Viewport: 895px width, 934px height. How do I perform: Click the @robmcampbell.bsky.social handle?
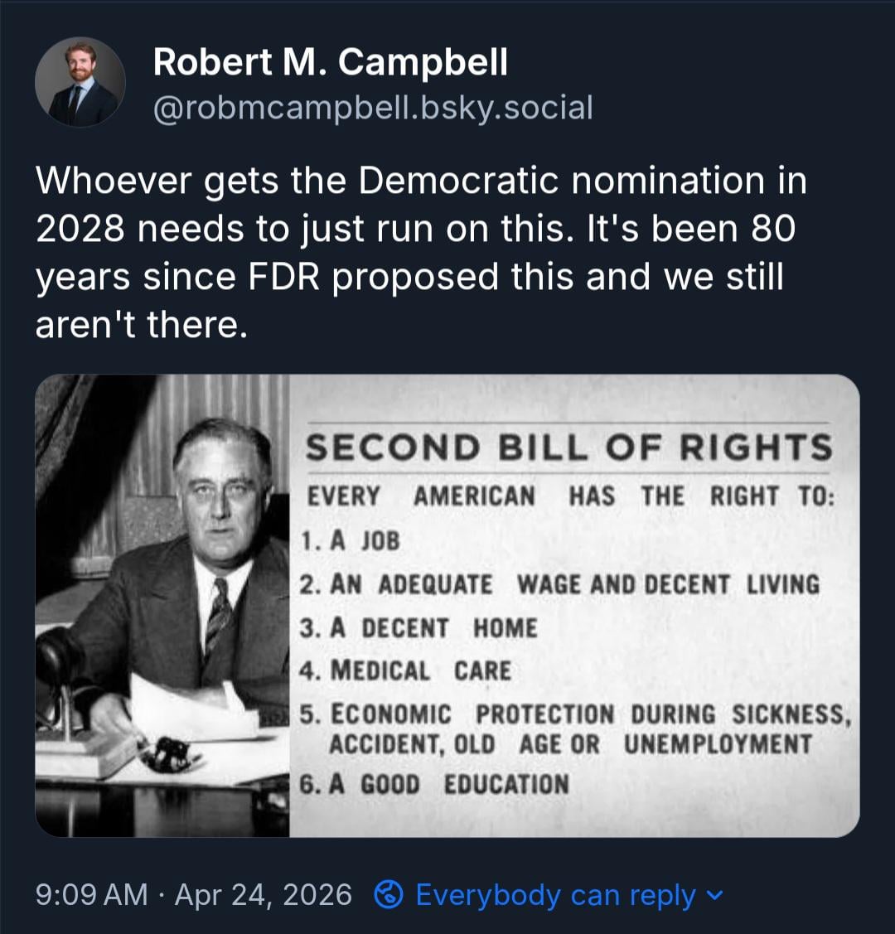373,108
